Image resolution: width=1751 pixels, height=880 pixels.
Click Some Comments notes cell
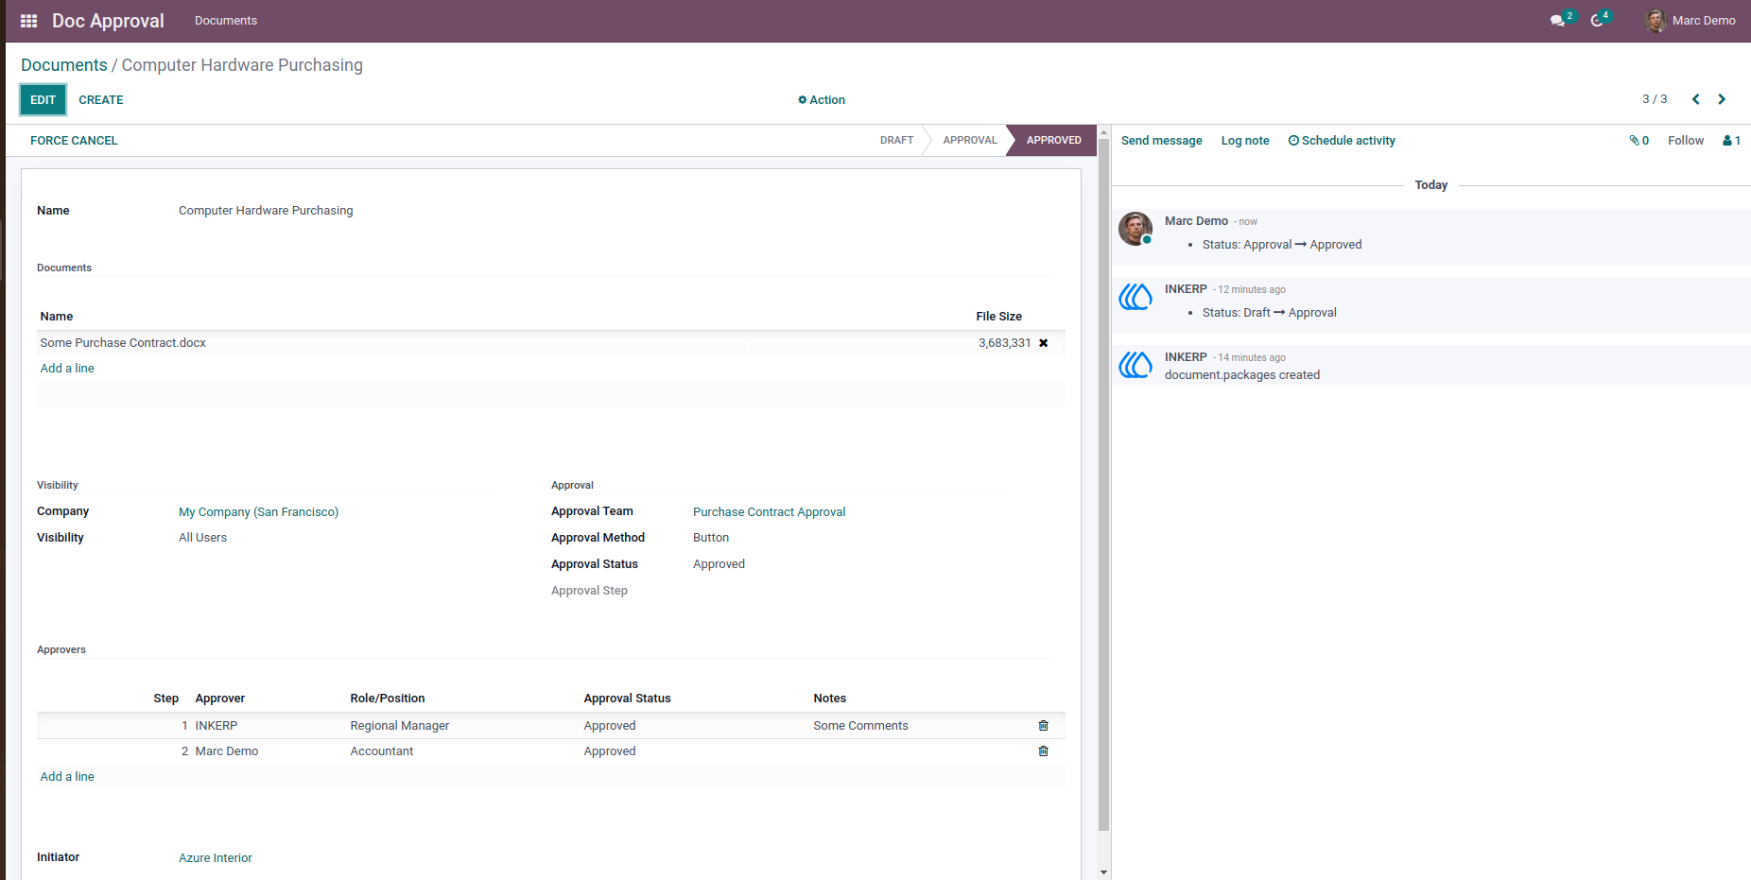point(860,726)
